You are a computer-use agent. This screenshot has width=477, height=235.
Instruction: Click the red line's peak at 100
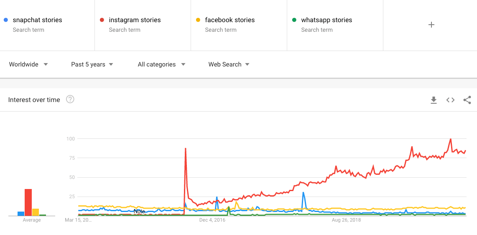pos(450,139)
